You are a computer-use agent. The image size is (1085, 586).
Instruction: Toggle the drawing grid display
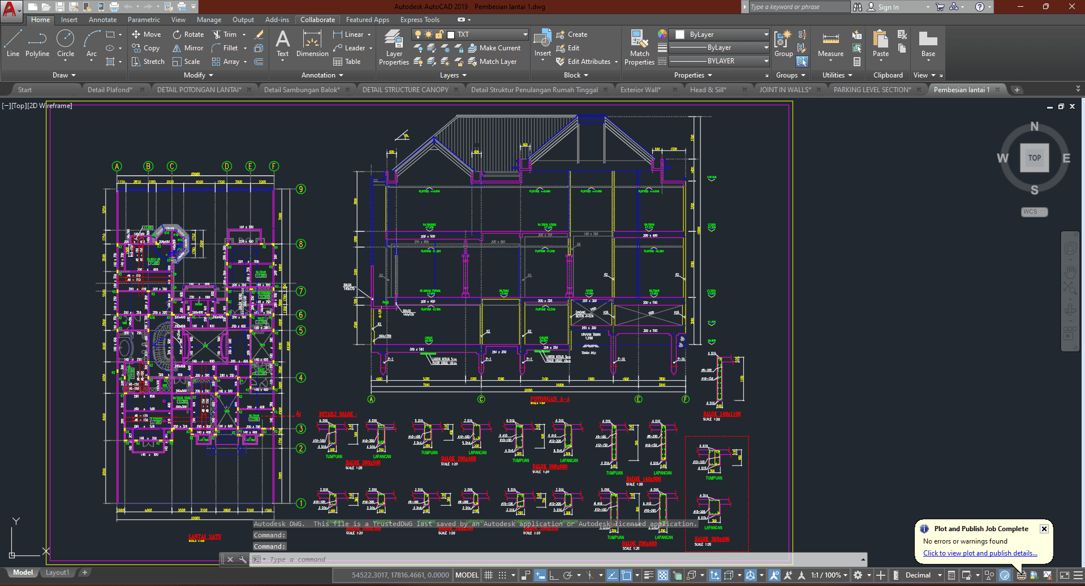click(489, 575)
